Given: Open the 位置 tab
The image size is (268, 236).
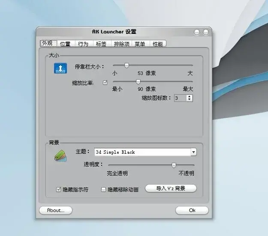Looking at the screenshot, I should 65,44.
